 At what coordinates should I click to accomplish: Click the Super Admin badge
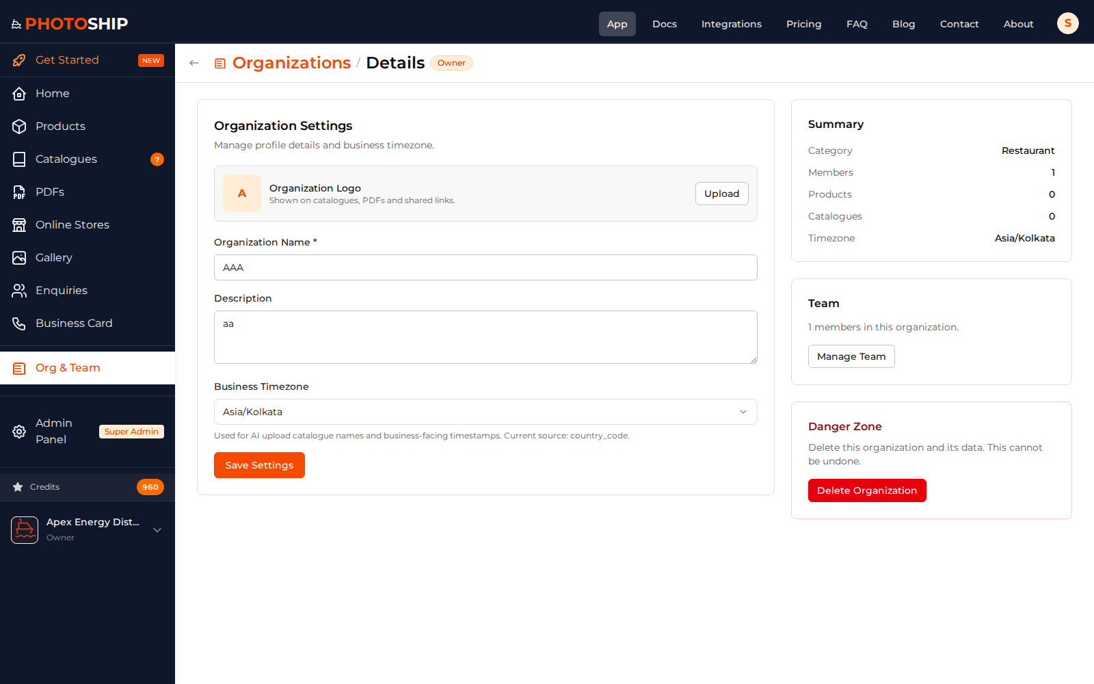pyautogui.click(x=131, y=432)
